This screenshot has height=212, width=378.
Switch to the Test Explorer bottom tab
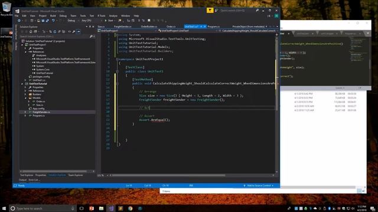click(27, 175)
